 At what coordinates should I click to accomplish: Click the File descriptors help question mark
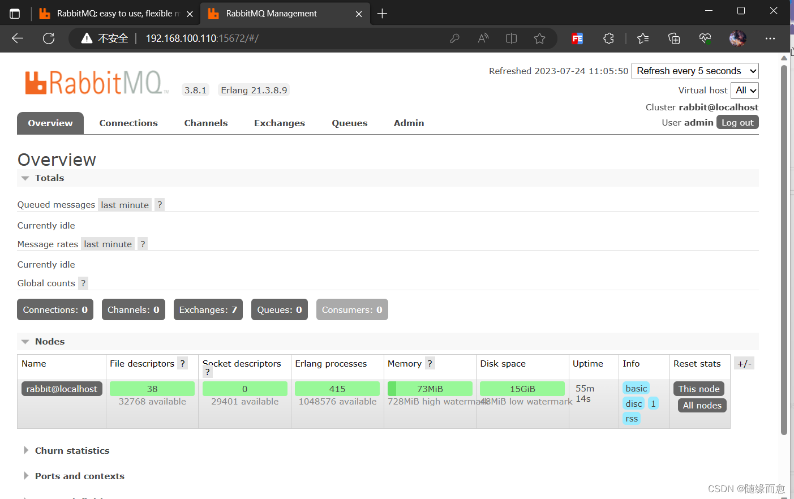coord(182,363)
